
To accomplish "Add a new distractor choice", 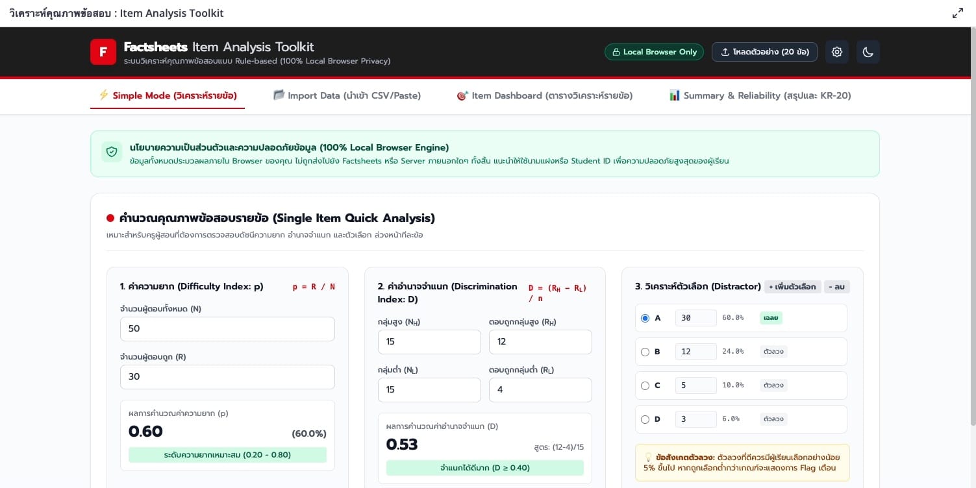I will point(792,286).
